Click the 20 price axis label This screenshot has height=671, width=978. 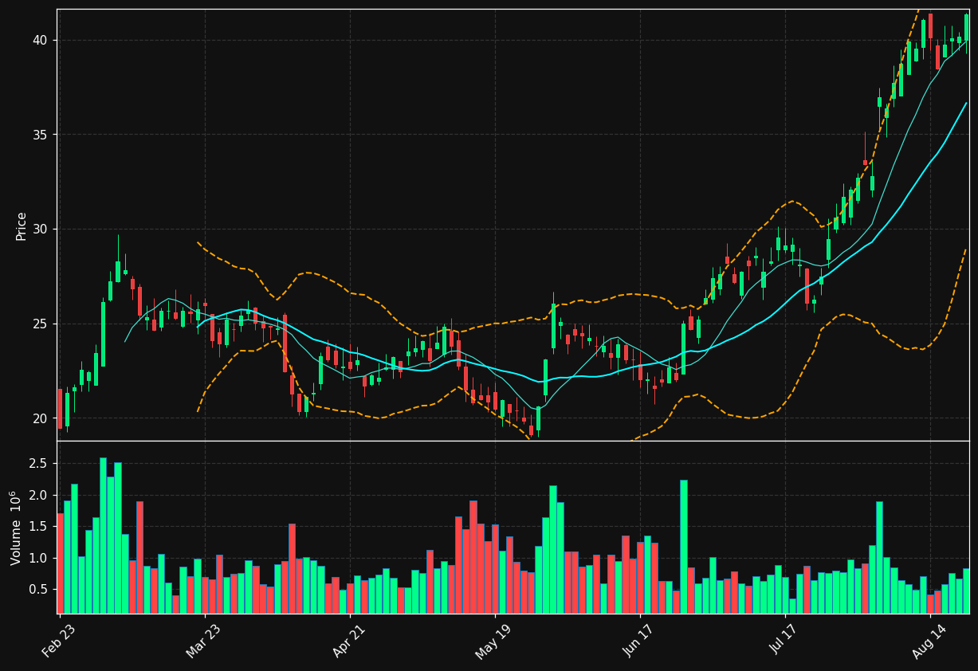41,418
